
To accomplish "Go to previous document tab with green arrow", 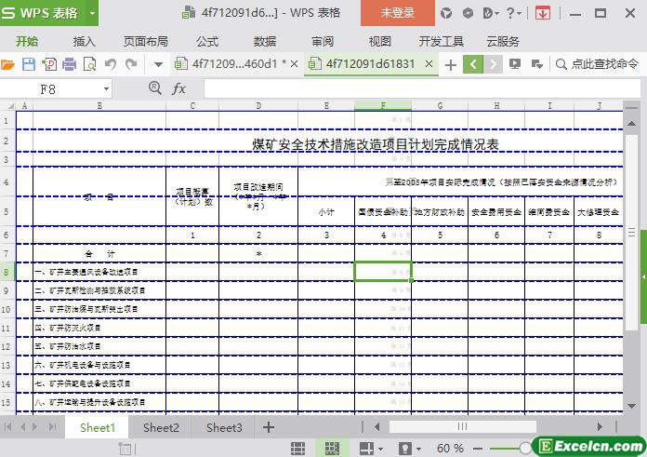I will coord(473,64).
